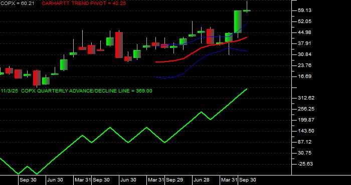Select the 30.75 advance/decline axis value

(x=305, y=153)
